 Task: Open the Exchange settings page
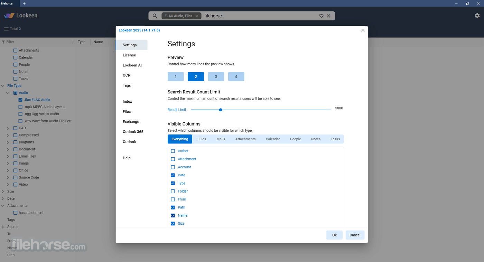pyautogui.click(x=131, y=122)
